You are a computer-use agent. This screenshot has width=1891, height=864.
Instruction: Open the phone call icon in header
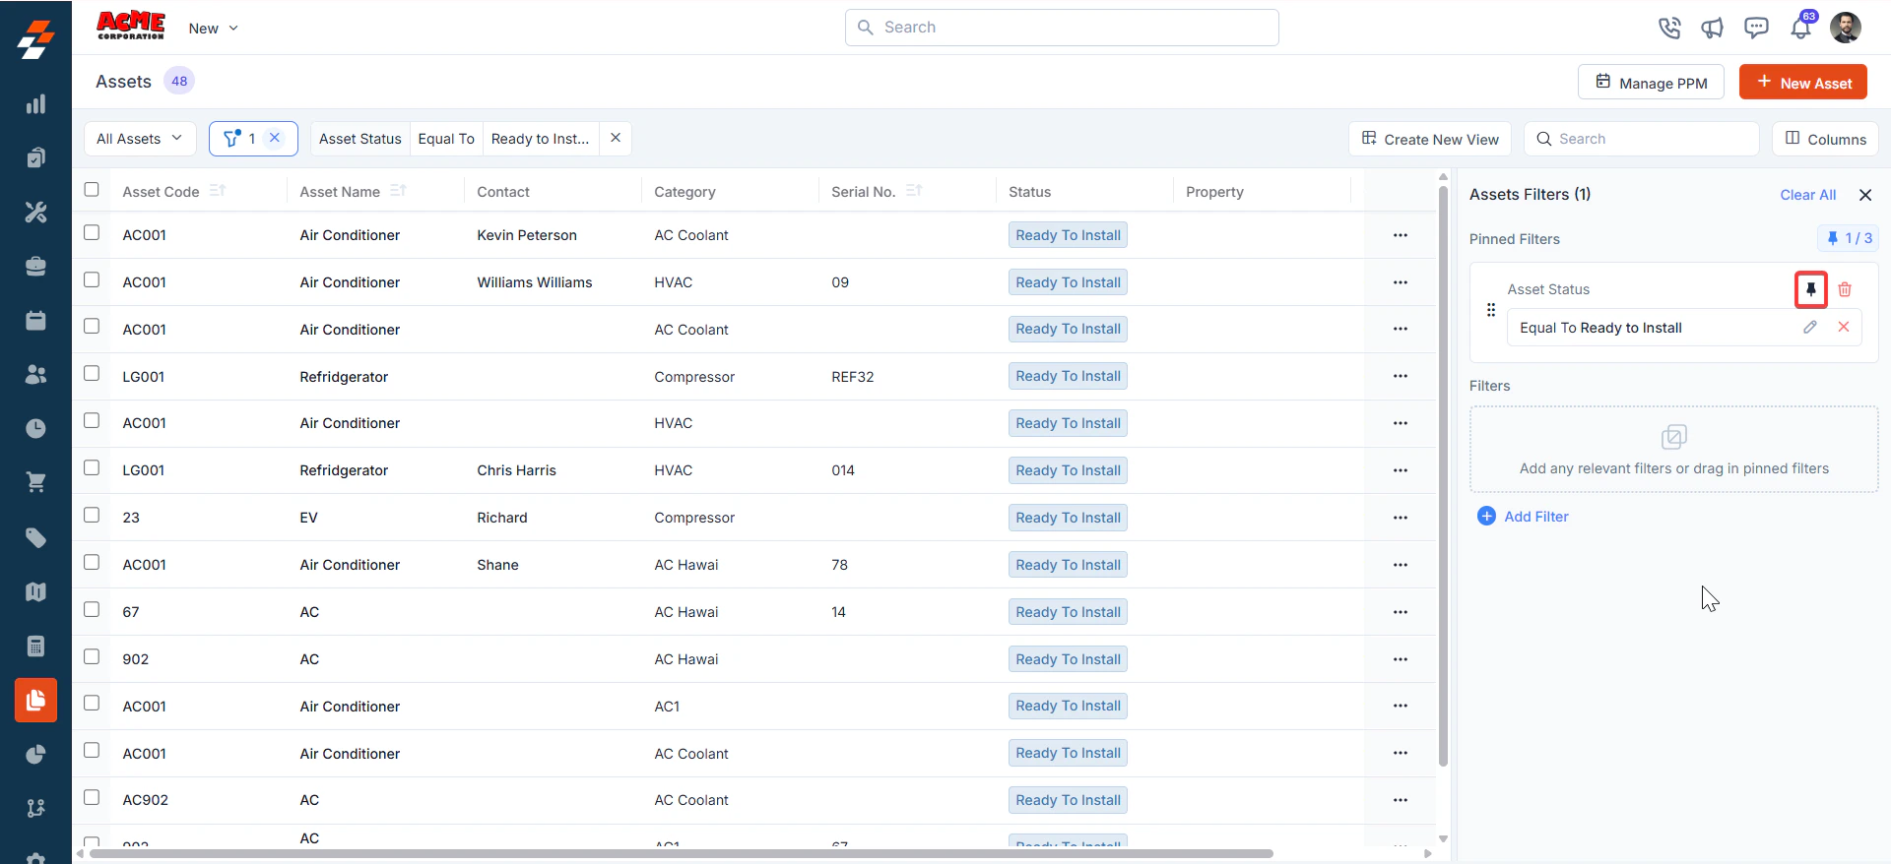[x=1669, y=28]
